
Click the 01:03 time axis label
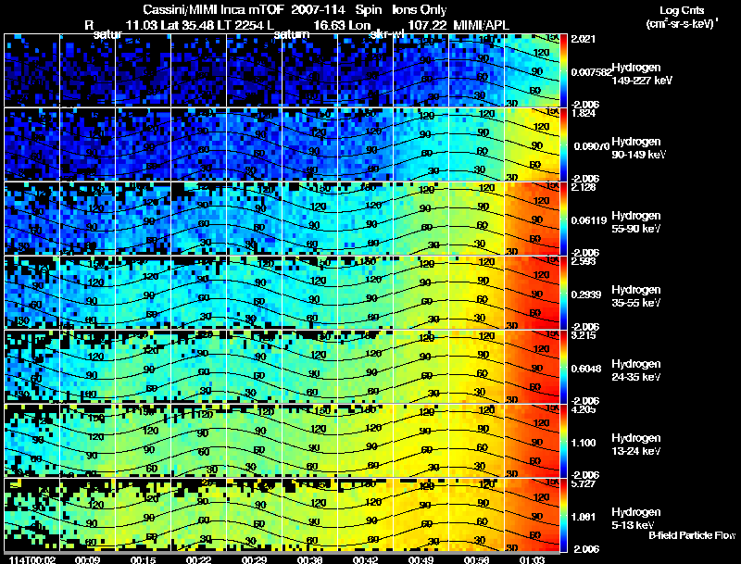[533, 559]
